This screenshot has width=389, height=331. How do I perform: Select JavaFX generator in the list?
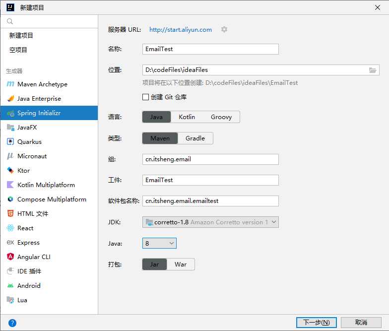click(27, 128)
